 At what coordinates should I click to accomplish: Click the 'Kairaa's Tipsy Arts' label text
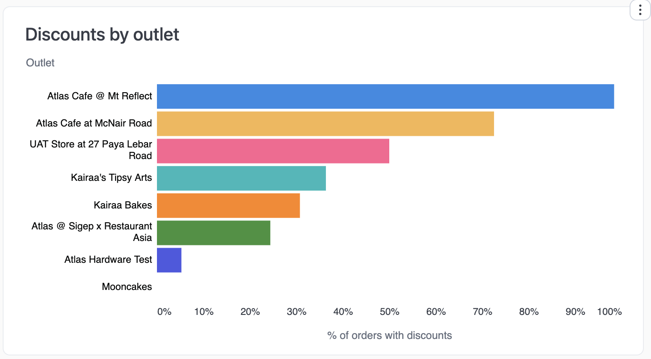pos(111,178)
